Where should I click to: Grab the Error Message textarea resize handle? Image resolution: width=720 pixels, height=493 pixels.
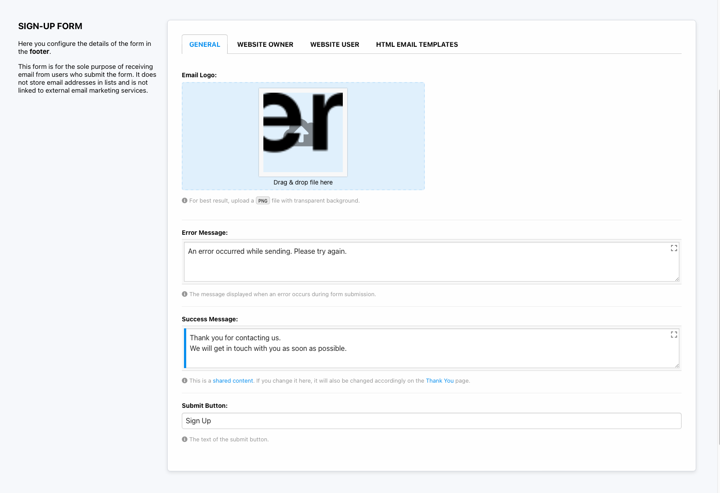click(x=677, y=279)
